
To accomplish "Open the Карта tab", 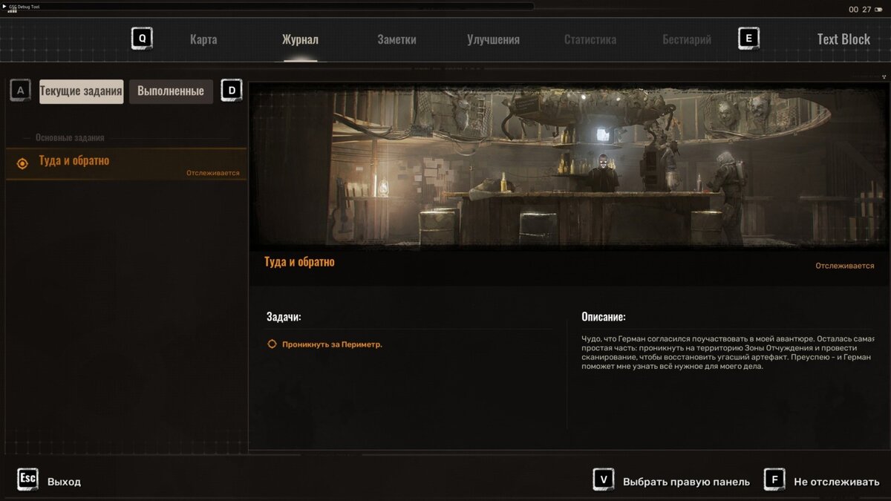I will pos(203,40).
